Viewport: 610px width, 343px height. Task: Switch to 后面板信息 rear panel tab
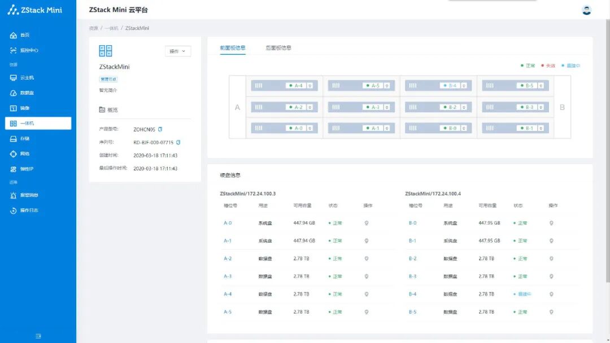278,48
